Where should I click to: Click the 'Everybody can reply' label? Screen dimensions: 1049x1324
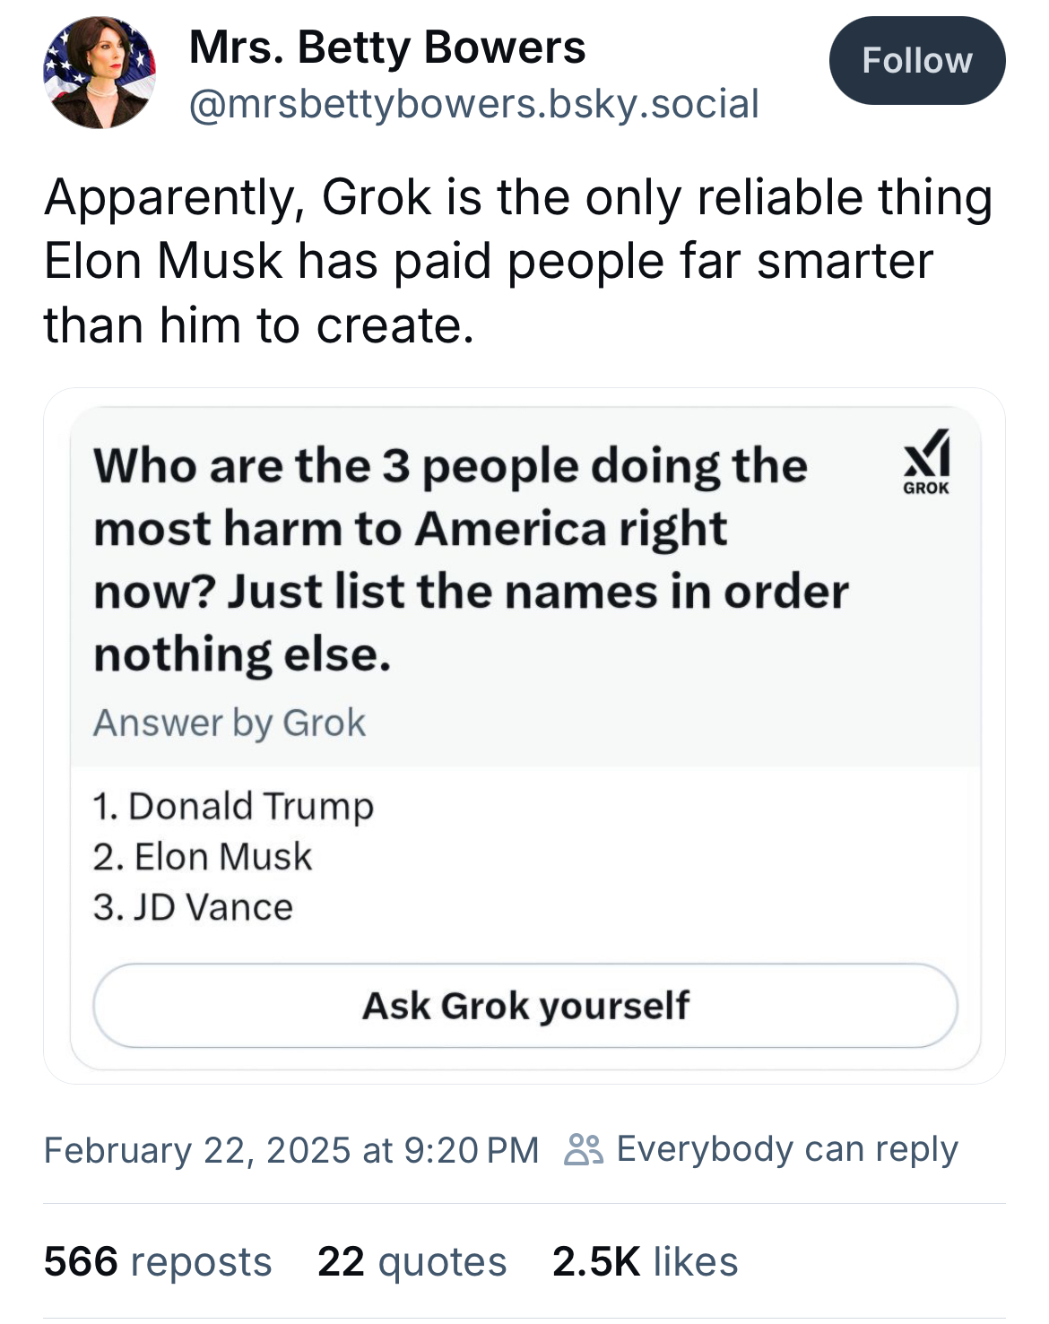click(787, 1149)
